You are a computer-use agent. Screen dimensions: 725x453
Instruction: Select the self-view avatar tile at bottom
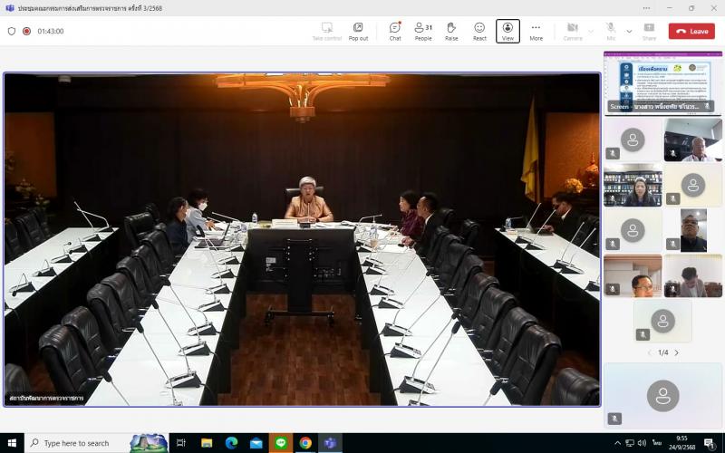(662, 395)
